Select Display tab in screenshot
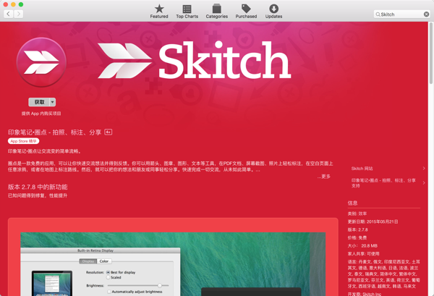The height and width of the screenshot is (296, 434). (88, 261)
